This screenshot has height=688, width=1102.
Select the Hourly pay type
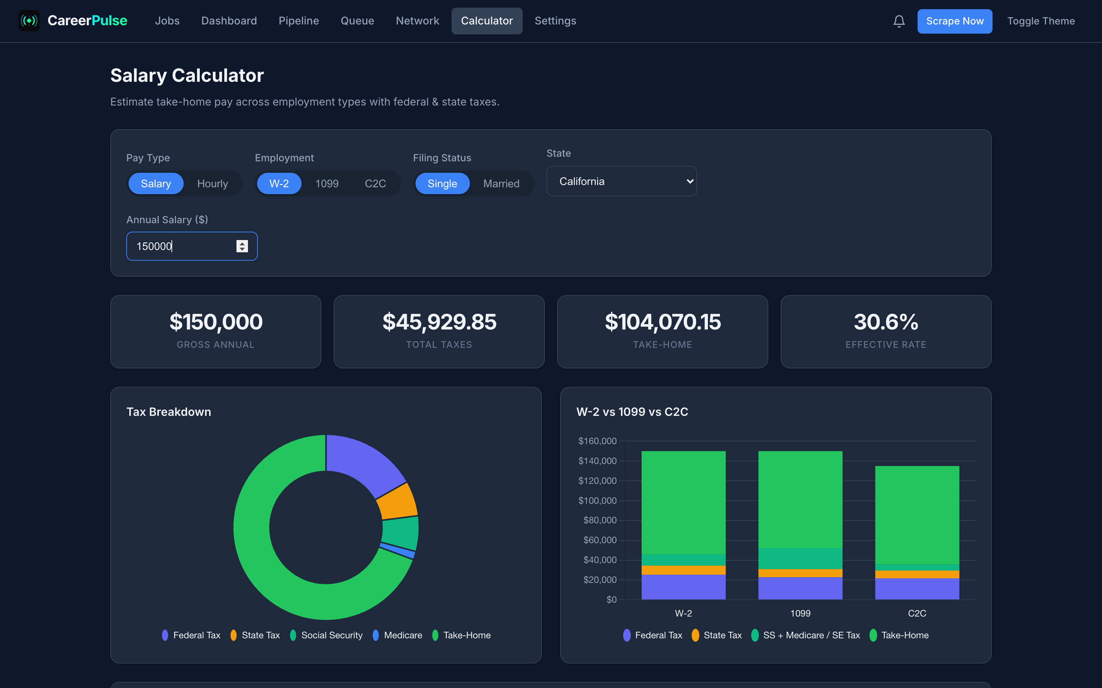pyautogui.click(x=212, y=183)
